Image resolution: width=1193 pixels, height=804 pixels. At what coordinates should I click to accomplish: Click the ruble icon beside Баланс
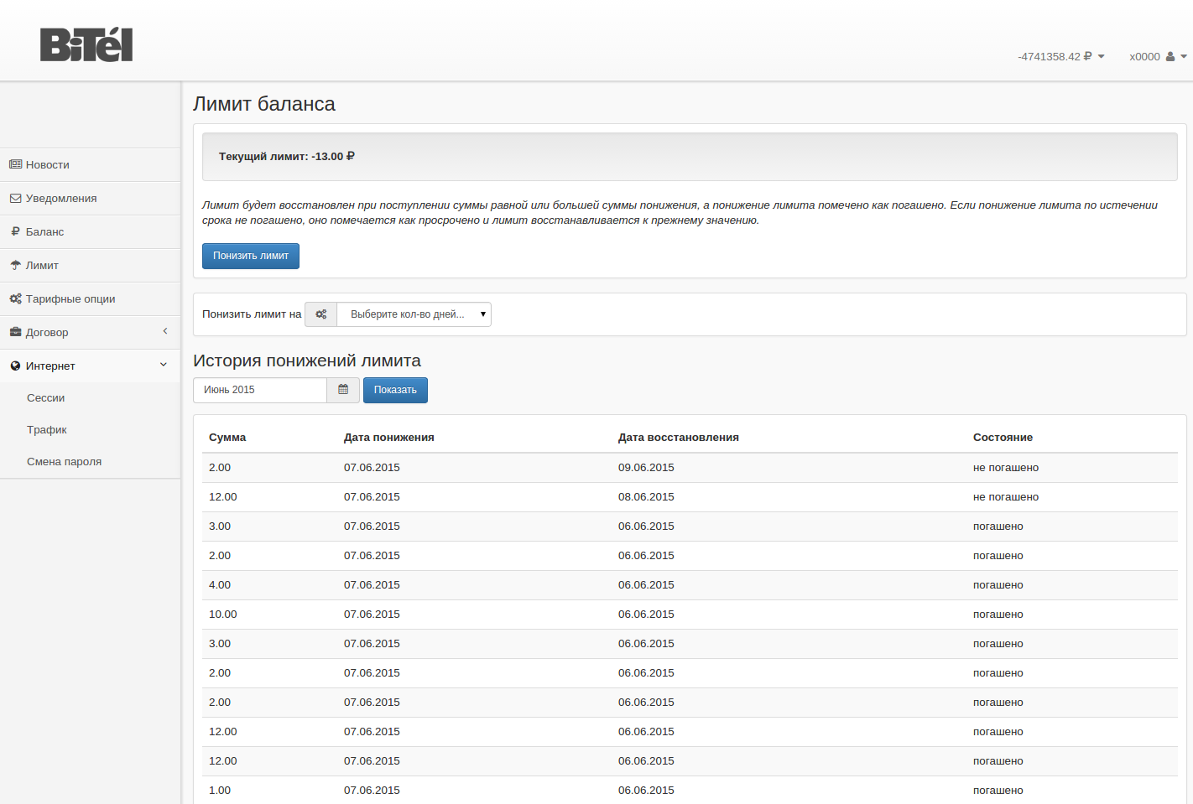point(15,231)
